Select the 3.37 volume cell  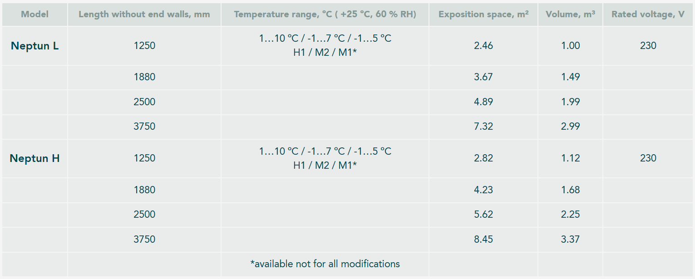click(571, 239)
